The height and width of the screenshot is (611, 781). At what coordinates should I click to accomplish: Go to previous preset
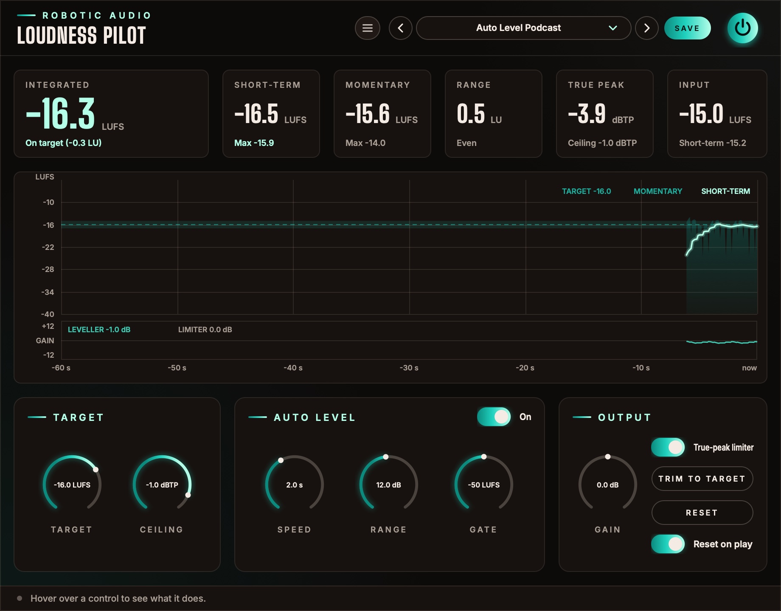tap(401, 28)
